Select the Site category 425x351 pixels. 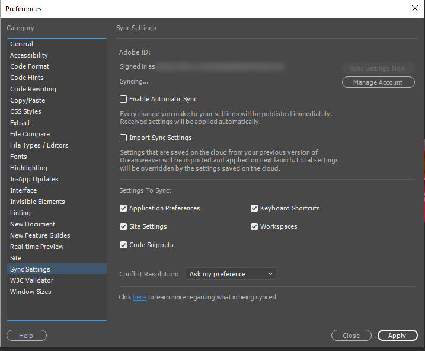(x=57, y=258)
